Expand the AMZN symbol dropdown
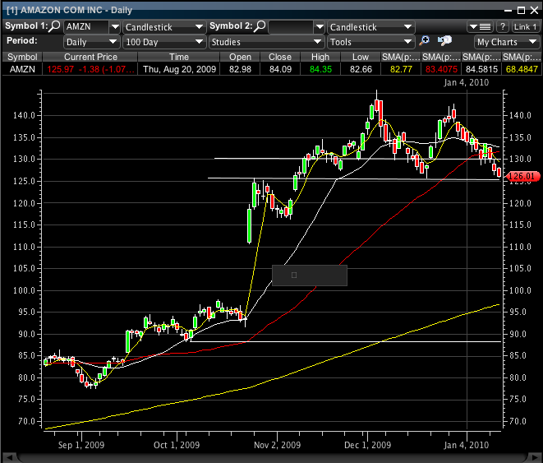 (114, 27)
